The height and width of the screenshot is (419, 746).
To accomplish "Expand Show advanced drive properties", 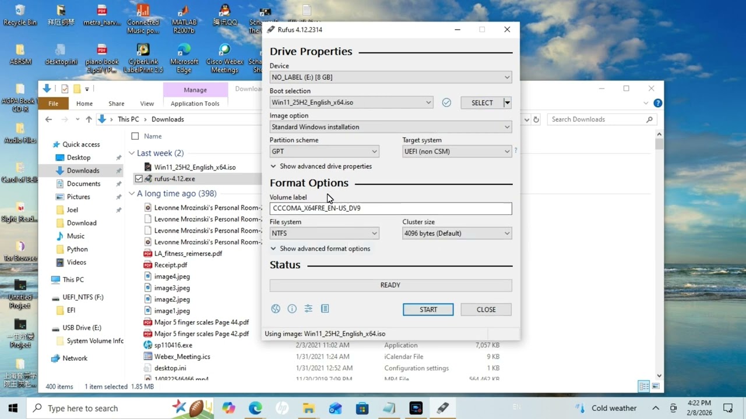I will pos(321,166).
